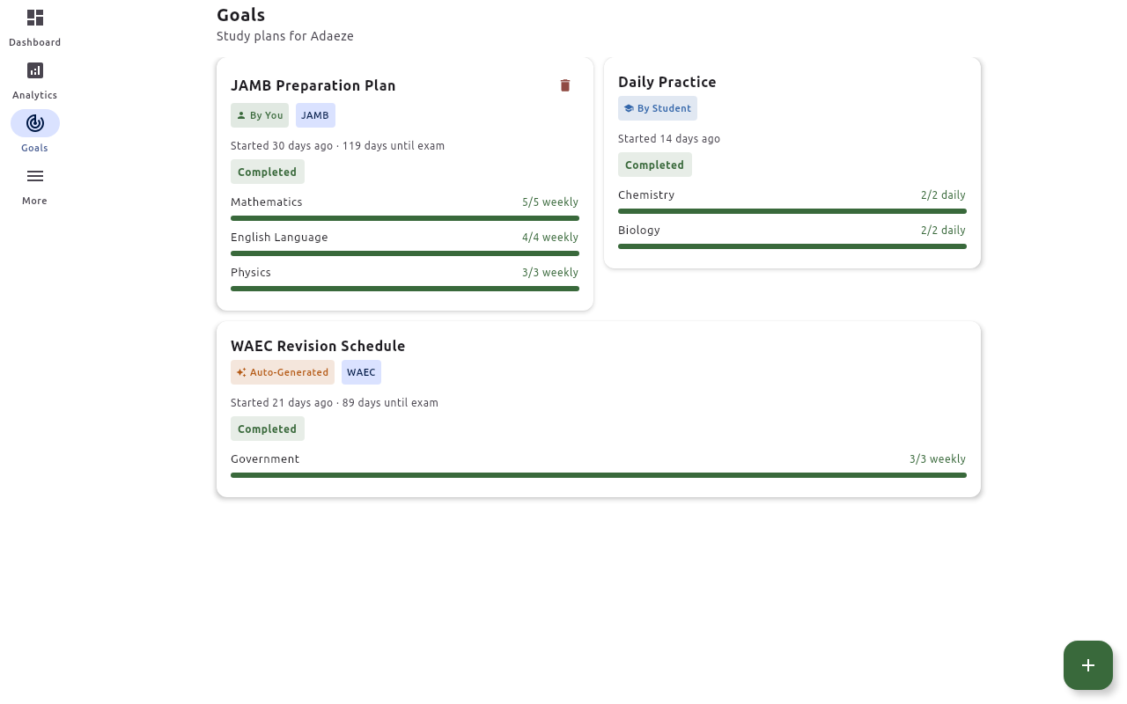
Task: Delete the JAMB Preparation Plan
Action: 565,85
